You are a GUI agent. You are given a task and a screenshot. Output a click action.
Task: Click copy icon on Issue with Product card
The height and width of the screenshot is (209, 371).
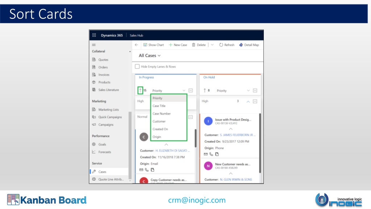[217, 154]
